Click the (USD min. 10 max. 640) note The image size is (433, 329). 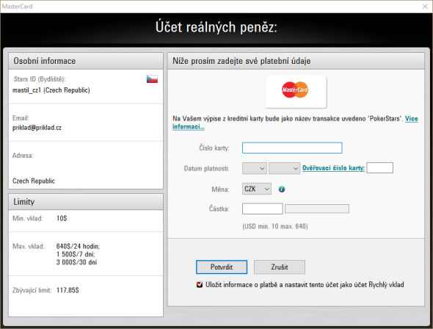[275, 226]
